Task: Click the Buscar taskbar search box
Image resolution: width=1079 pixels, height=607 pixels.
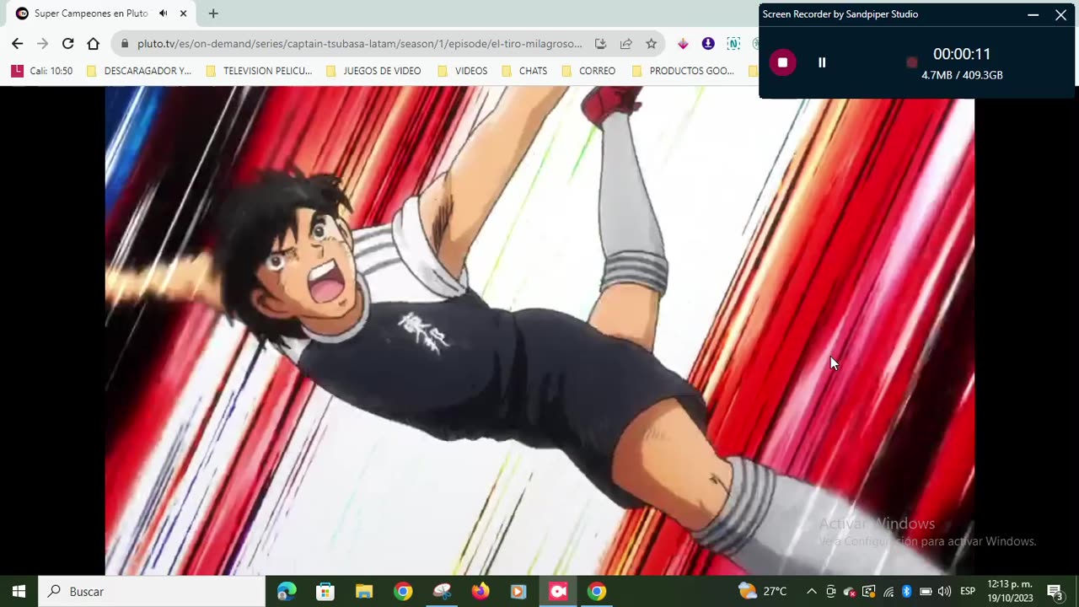Action: coord(152,592)
